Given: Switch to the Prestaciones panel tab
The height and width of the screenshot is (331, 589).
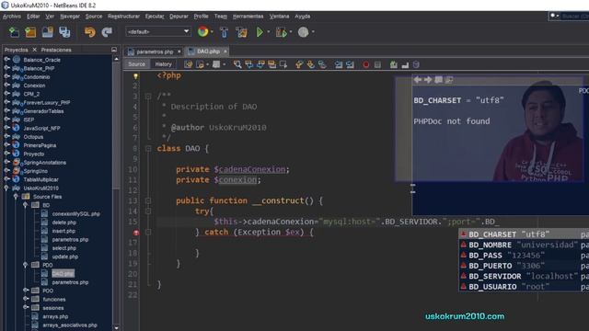Looking at the screenshot, I should [56, 50].
